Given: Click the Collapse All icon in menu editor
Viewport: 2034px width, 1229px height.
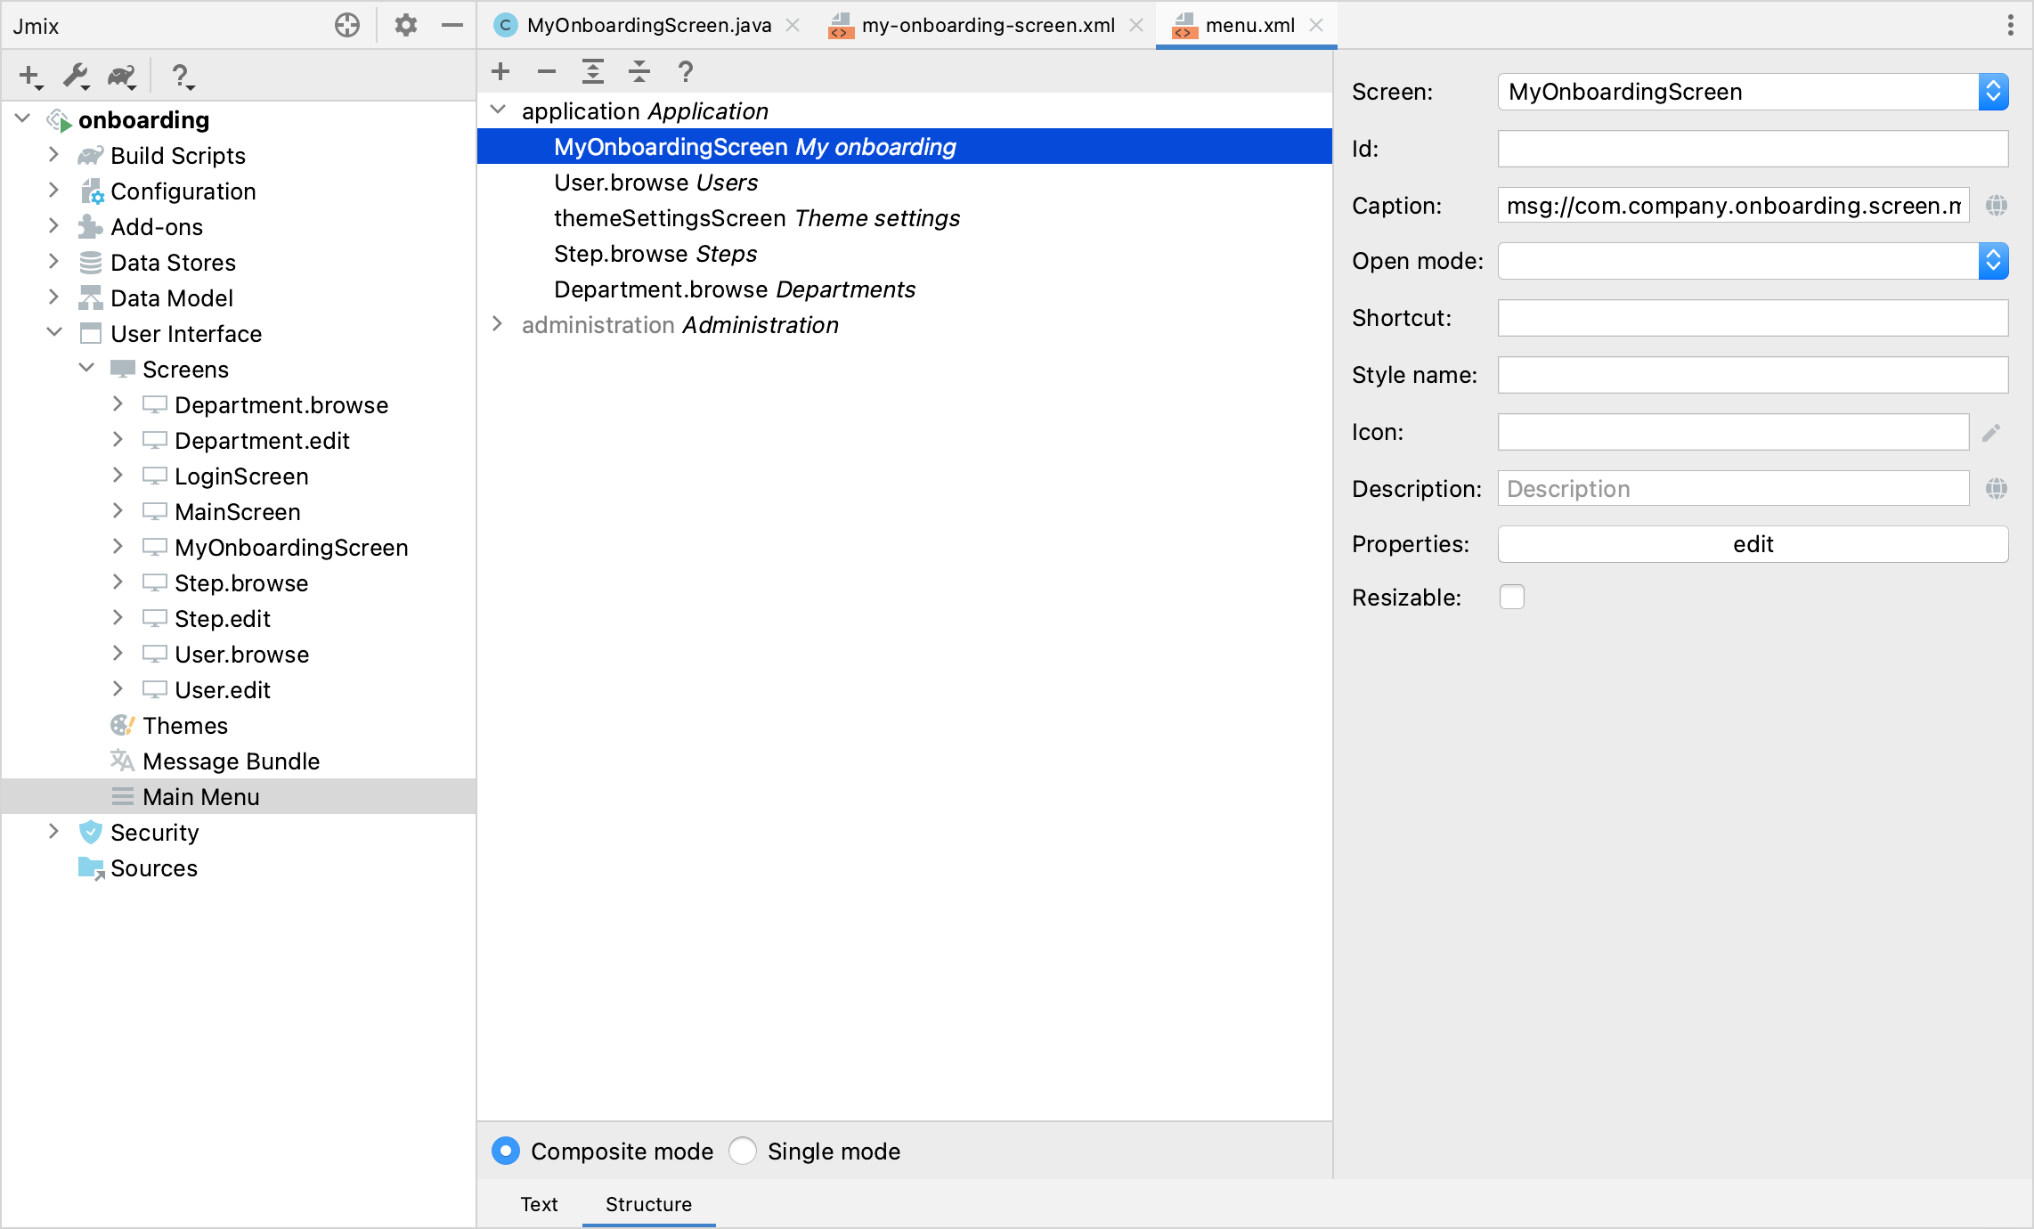Looking at the screenshot, I should [639, 71].
